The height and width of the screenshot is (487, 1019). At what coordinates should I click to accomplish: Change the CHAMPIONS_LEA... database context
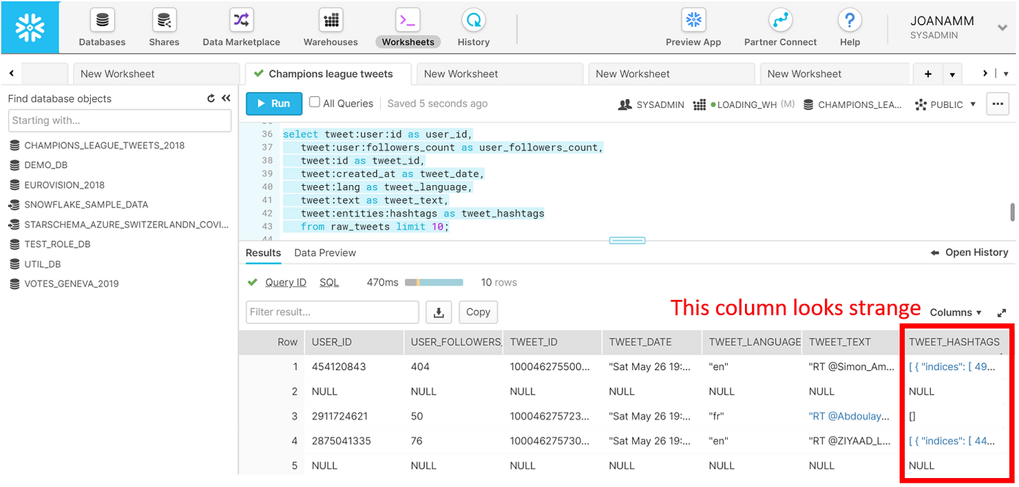coord(852,105)
